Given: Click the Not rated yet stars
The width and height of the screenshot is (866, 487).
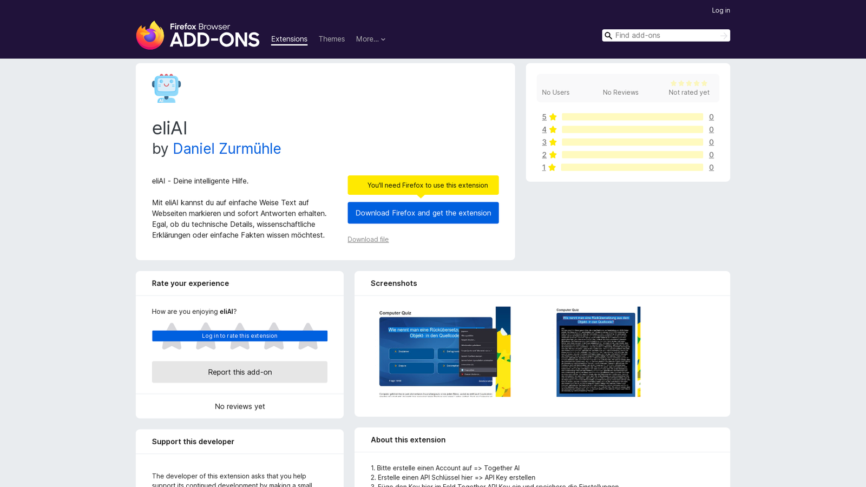Looking at the screenshot, I should [689, 83].
